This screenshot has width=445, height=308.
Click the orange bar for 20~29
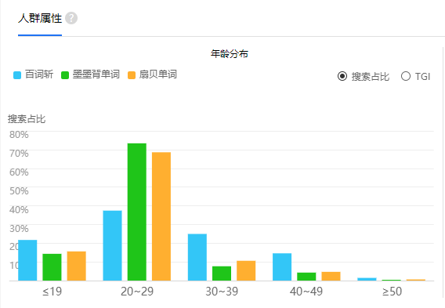point(161,216)
